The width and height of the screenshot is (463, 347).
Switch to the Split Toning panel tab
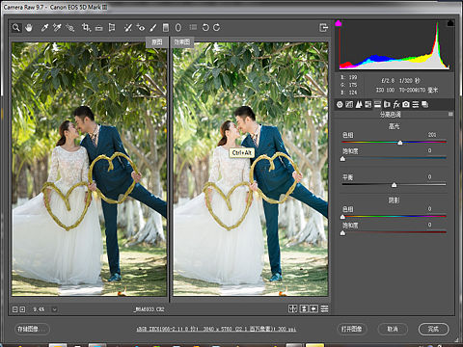click(x=378, y=104)
